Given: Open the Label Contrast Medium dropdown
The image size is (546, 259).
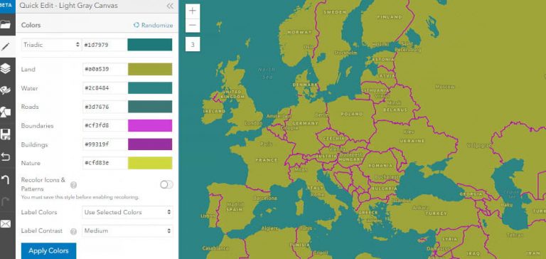Looking at the screenshot, I should (127, 231).
